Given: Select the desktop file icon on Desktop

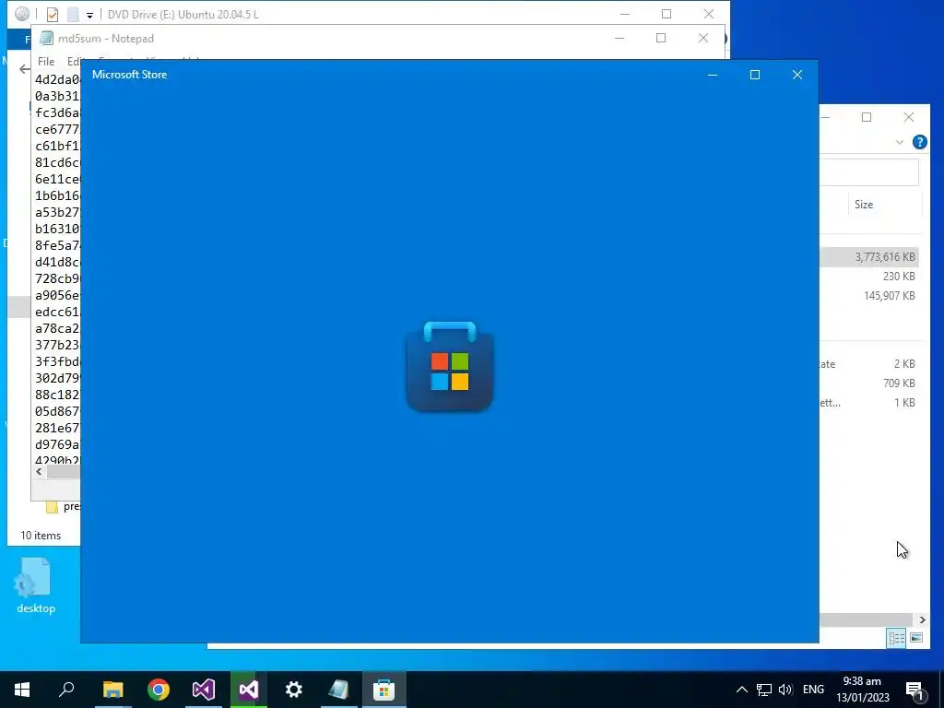Looking at the screenshot, I should click(x=35, y=584).
